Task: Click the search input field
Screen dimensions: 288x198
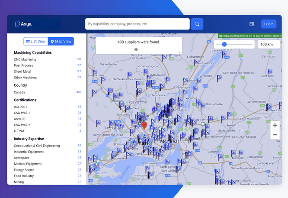Action: [x=138, y=24]
